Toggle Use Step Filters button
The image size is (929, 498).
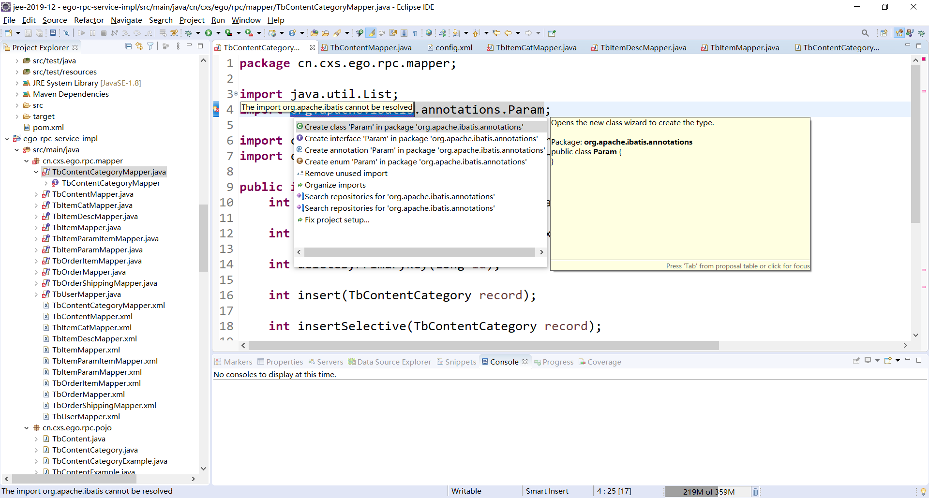pyautogui.click(x=174, y=33)
